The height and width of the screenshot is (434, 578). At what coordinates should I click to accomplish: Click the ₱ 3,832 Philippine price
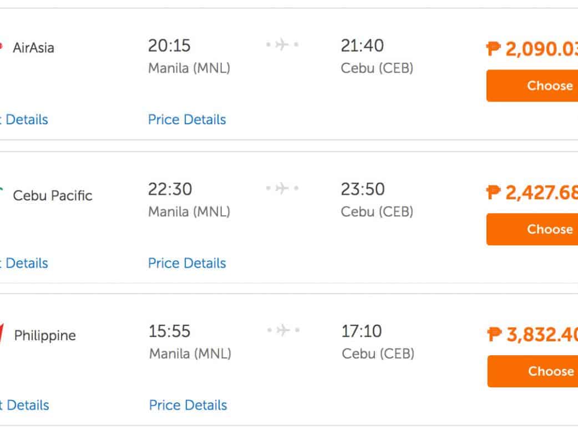pyautogui.click(x=534, y=335)
